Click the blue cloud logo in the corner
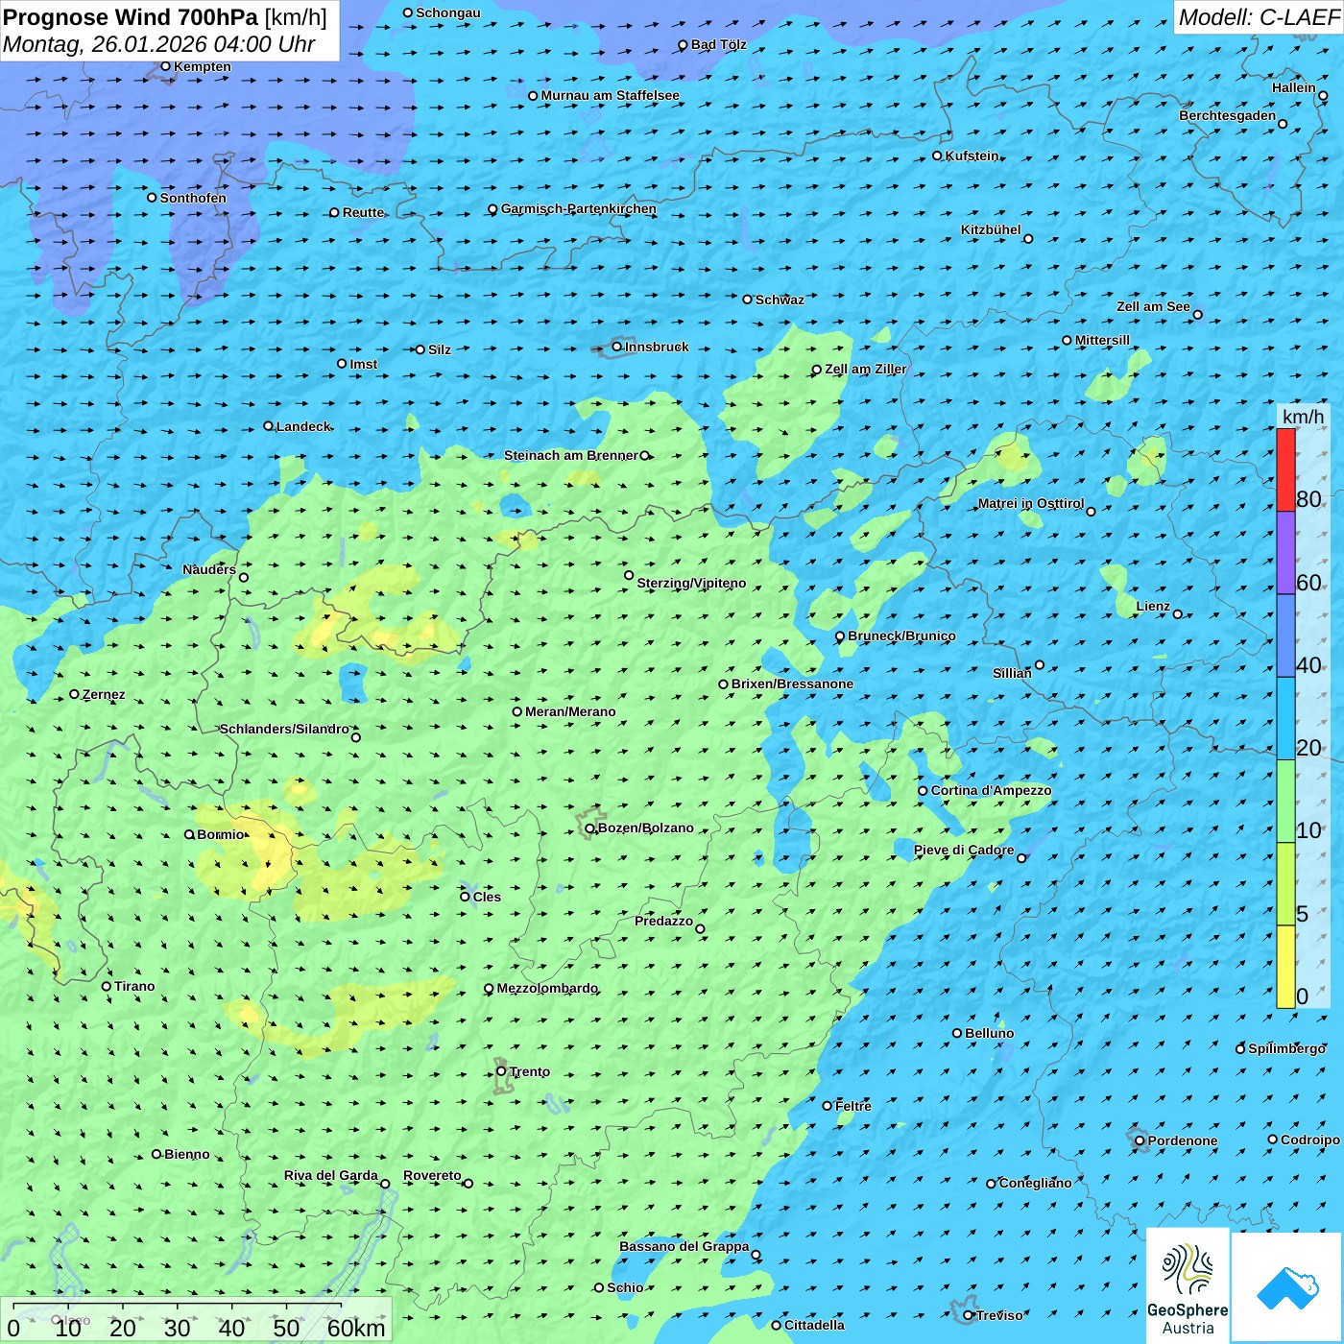The height and width of the screenshot is (1344, 1344). (x=1286, y=1287)
